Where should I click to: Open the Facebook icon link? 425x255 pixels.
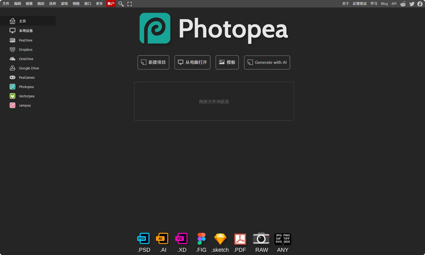[x=420, y=4]
